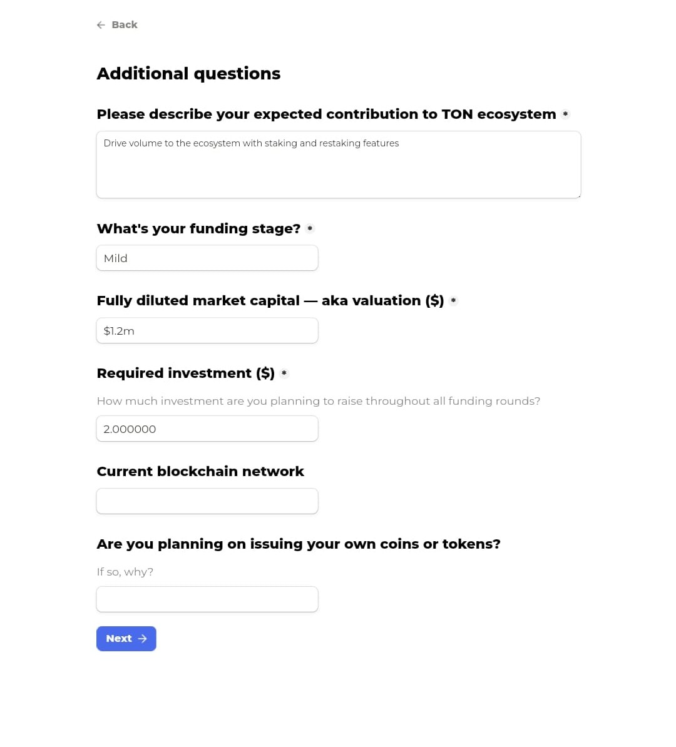This screenshot has height=747, width=676.
Task: Select the staking description text in the textarea
Action: pyautogui.click(x=251, y=143)
